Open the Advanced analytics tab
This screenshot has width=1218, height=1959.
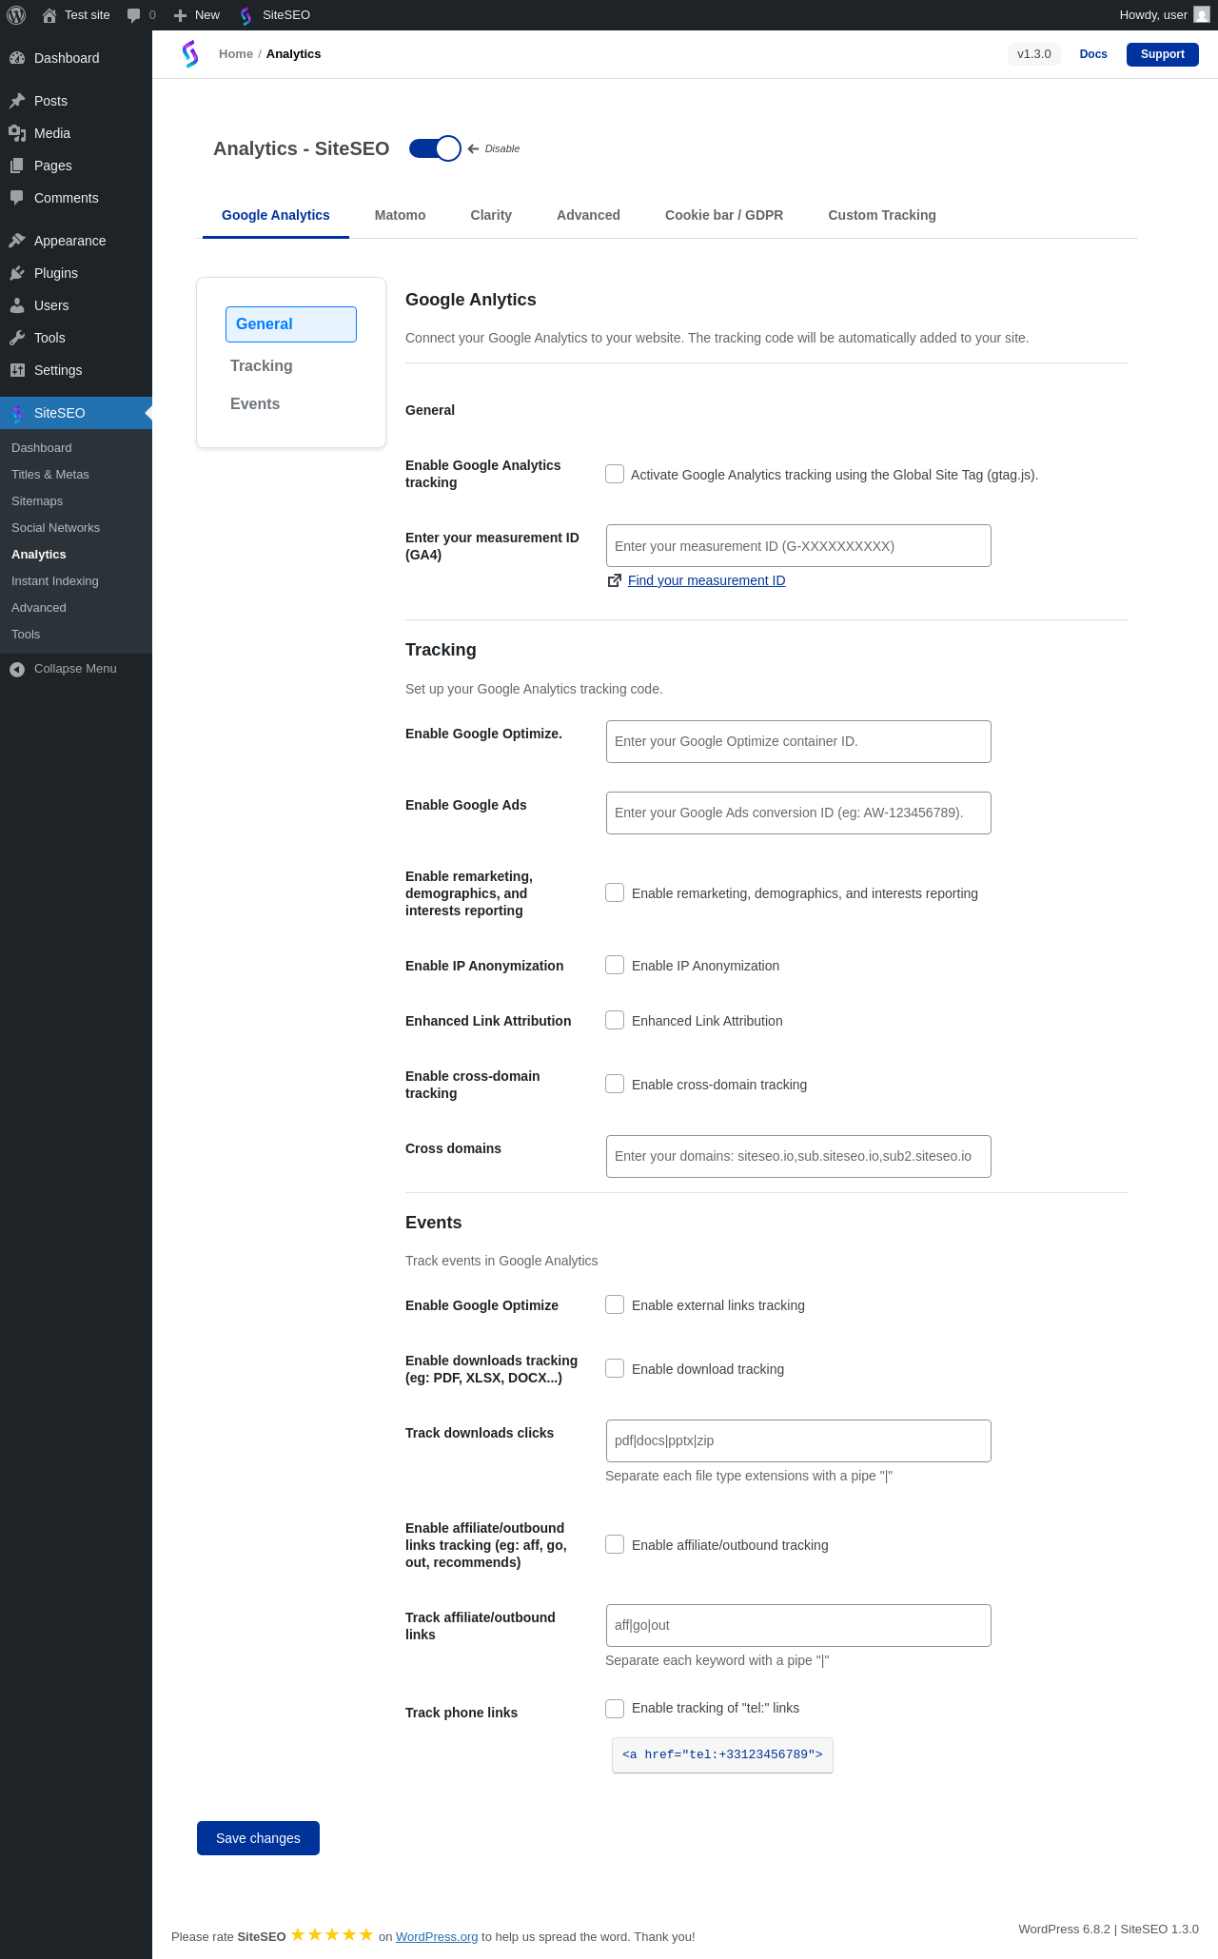click(x=588, y=215)
